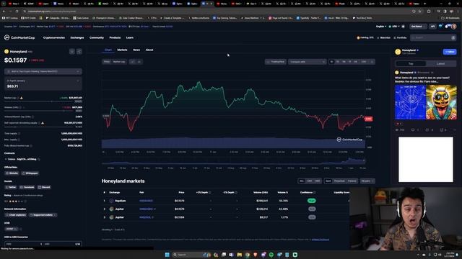Viewport: 462px width, 259px height.
Task: Open the All pairs dropdown in markets
Action: tap(367, 181)
